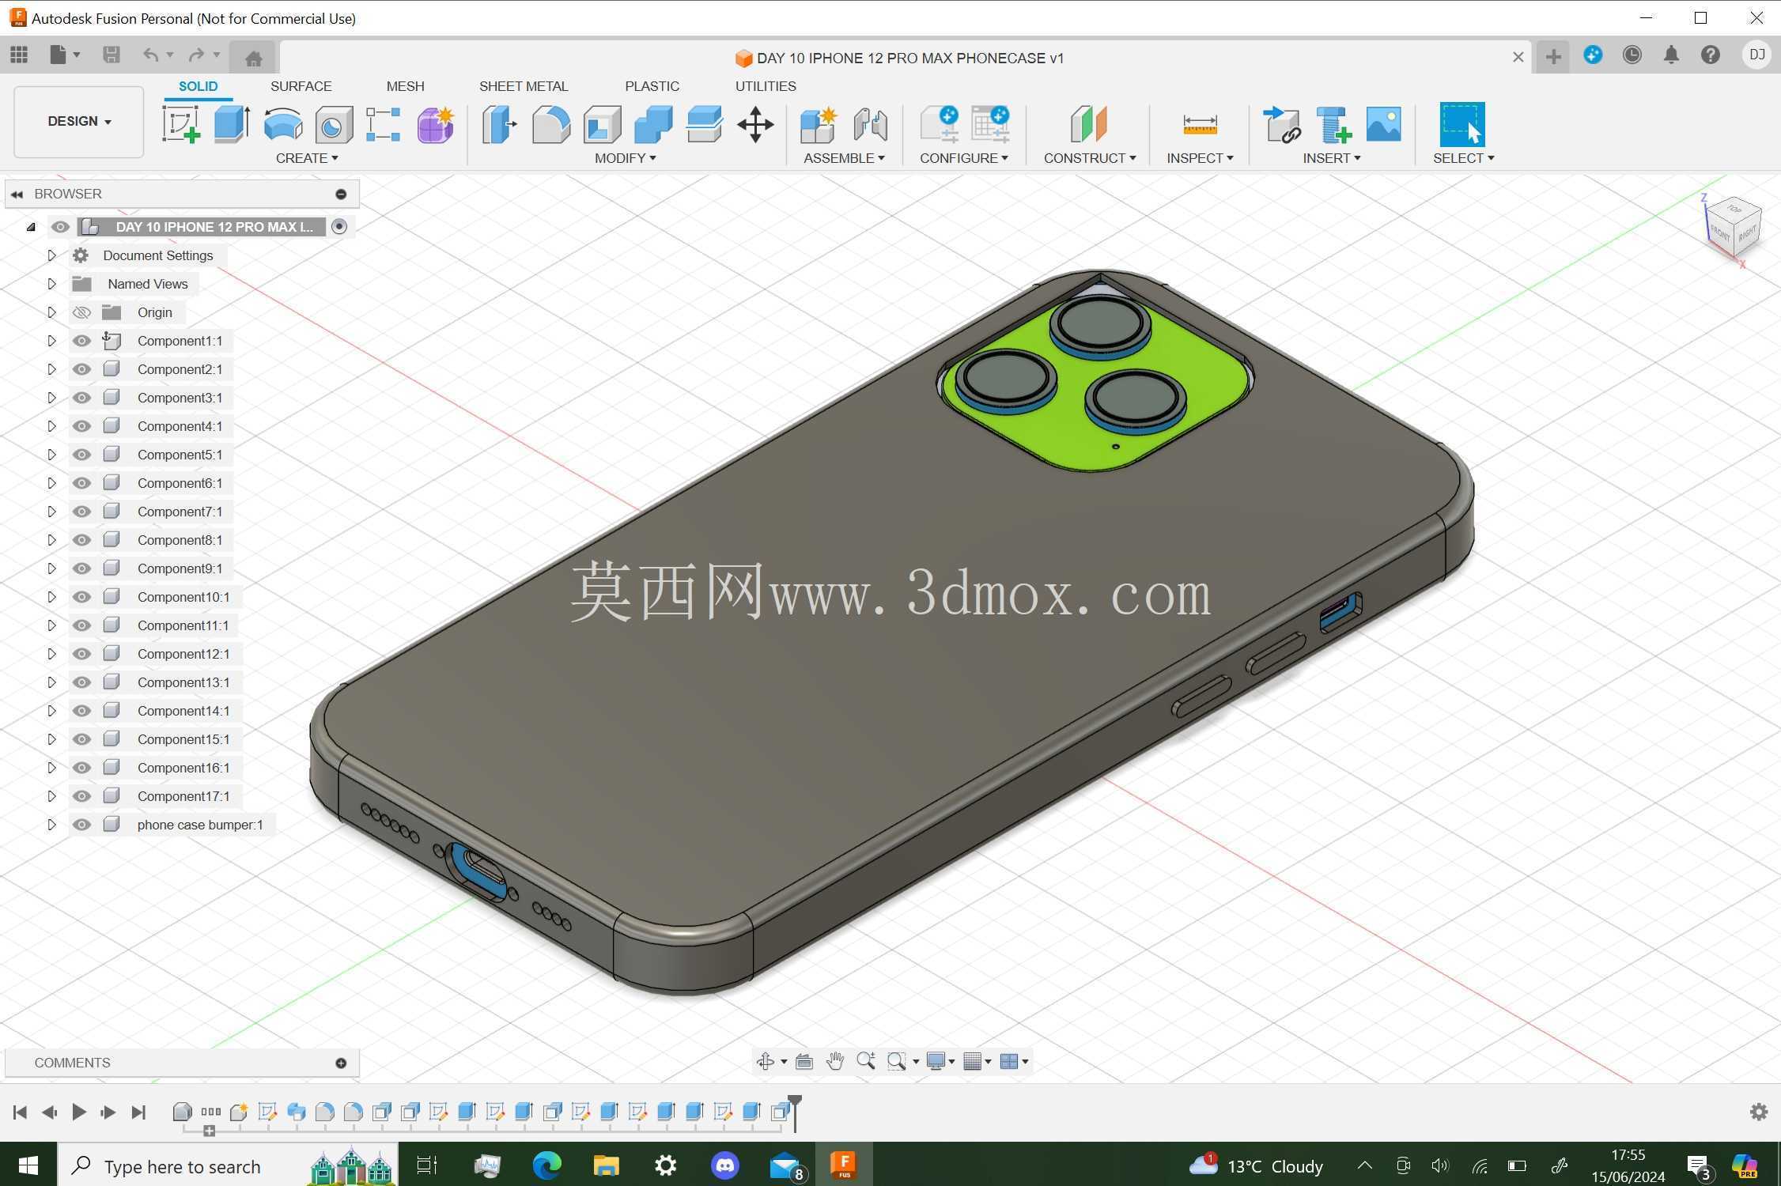Select the Measure tool
The height and width of the screenshot is (1186, 1781).
[x=1200, y=124]
